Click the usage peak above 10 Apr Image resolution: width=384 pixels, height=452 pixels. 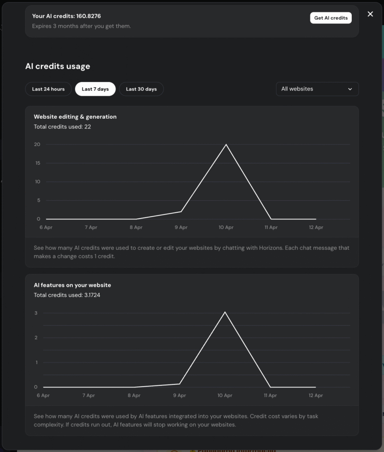226,144
